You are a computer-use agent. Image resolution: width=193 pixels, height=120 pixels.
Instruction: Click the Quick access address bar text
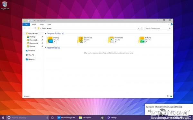pyautogui.click(x=47, y=28)
